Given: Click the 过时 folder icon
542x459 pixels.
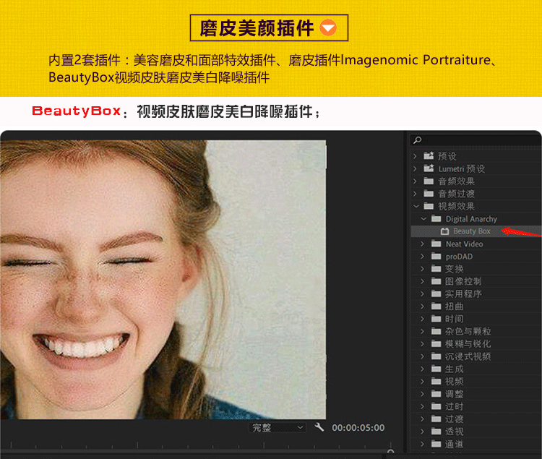Looking at the screenshot, I should point(436,406).
